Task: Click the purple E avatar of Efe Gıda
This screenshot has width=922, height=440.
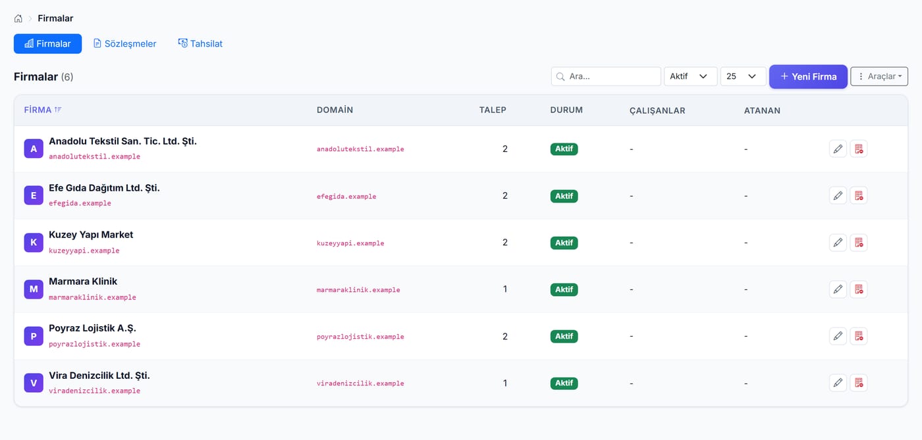Action: pyautogui.click(x=34, y=195)
